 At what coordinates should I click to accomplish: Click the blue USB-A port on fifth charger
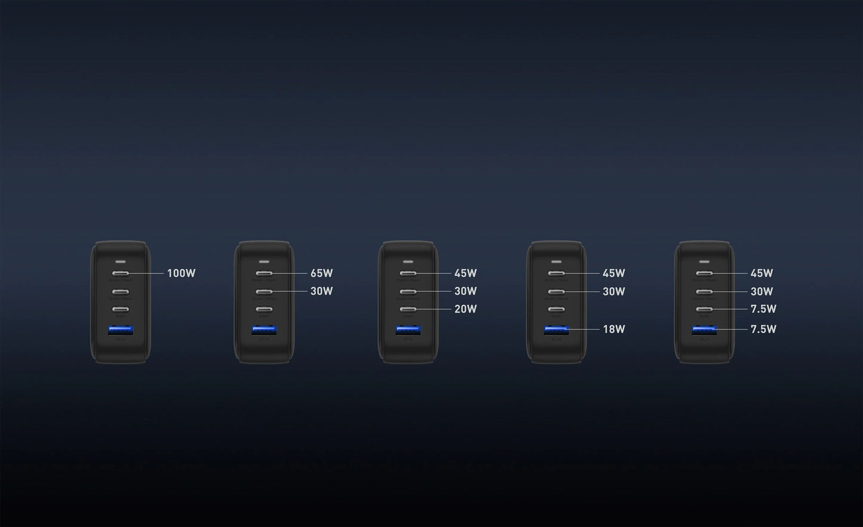(704, 329)
